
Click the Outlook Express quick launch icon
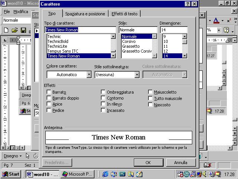114,174
